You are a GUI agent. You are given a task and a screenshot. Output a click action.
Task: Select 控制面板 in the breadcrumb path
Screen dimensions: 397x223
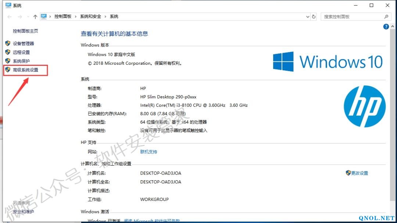63,17
